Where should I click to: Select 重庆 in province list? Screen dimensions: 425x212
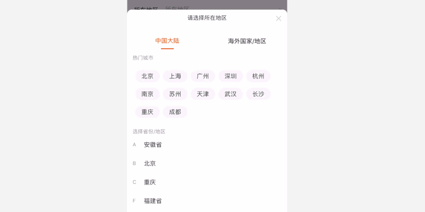150,182
